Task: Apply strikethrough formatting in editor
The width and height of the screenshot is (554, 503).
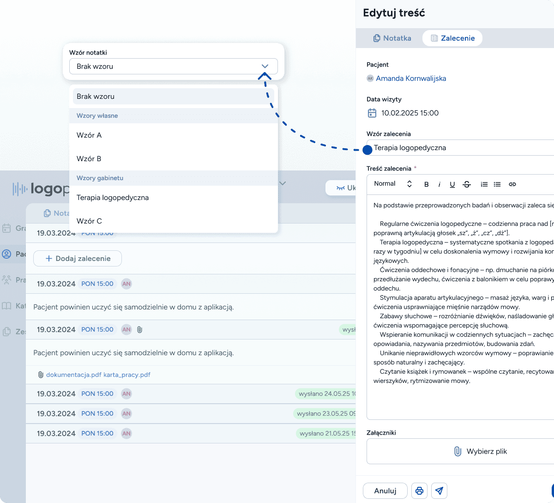Action: click(467, 184)
